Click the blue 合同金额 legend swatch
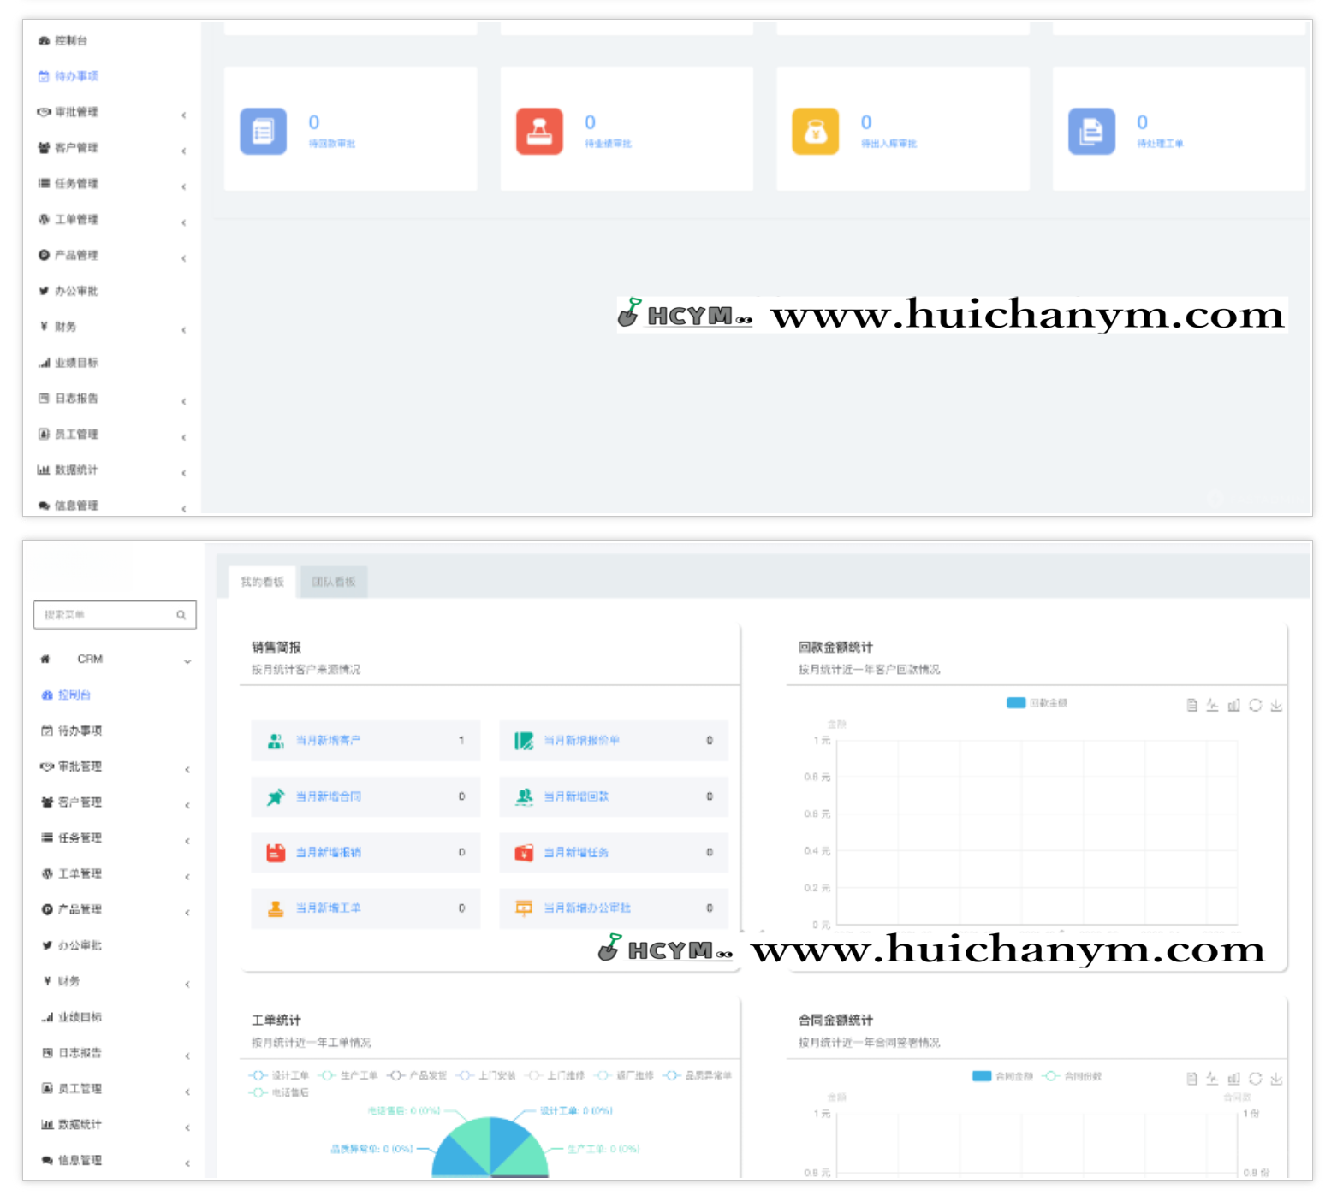1343x1201 pixels. pos(982,1076)
